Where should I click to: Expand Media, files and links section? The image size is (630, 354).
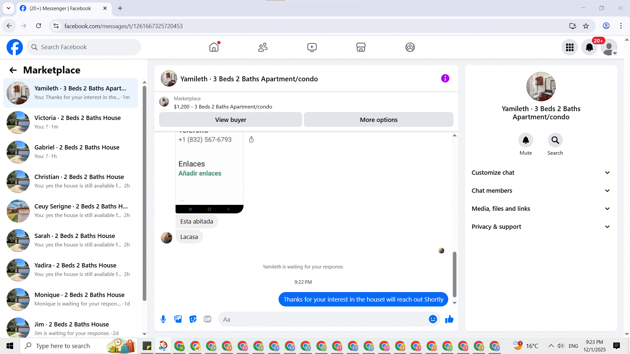(x=541, y=209)
